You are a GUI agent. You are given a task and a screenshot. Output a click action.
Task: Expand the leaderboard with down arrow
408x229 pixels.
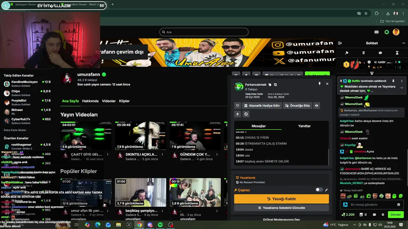(372, 73)
